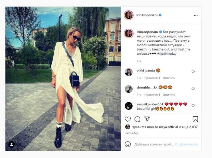
Task: Open emoji picker smiley icon
Action: [128, 144]
